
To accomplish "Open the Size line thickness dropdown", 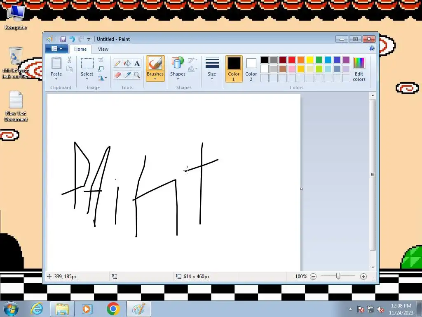I will pos(212,69).
